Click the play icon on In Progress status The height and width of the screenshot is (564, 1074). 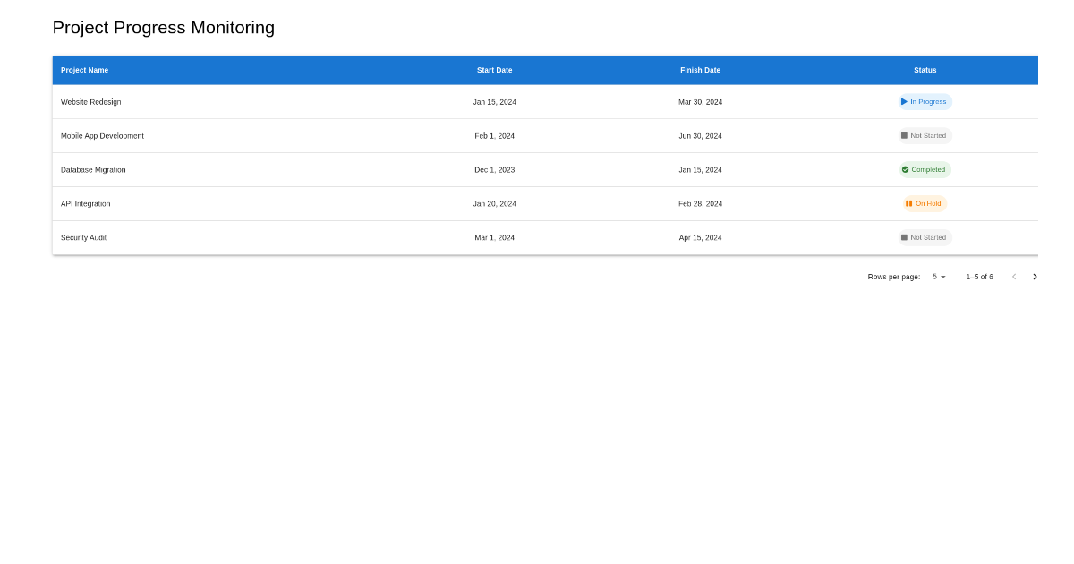pos(905,101)
